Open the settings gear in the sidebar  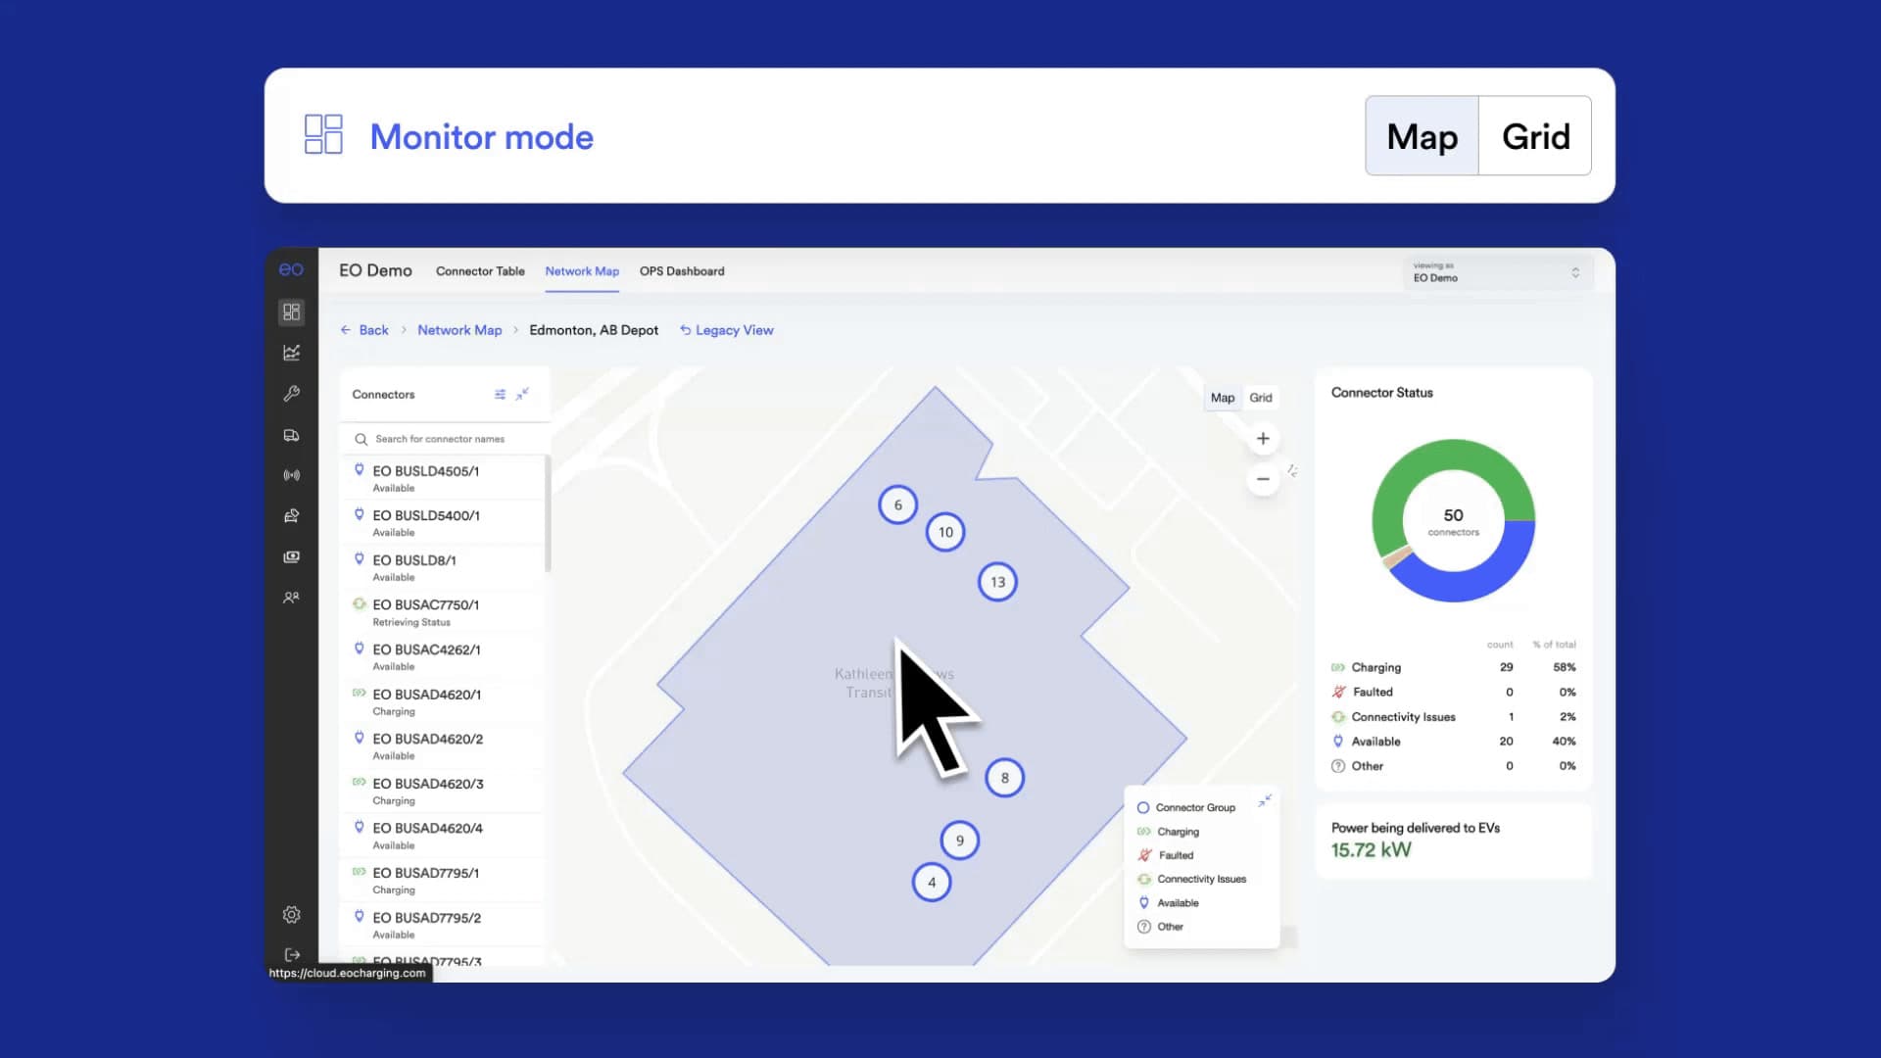[x=291, y=914]
